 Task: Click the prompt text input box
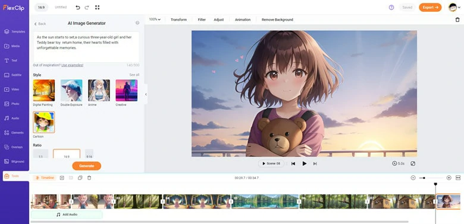click(86, 47)
